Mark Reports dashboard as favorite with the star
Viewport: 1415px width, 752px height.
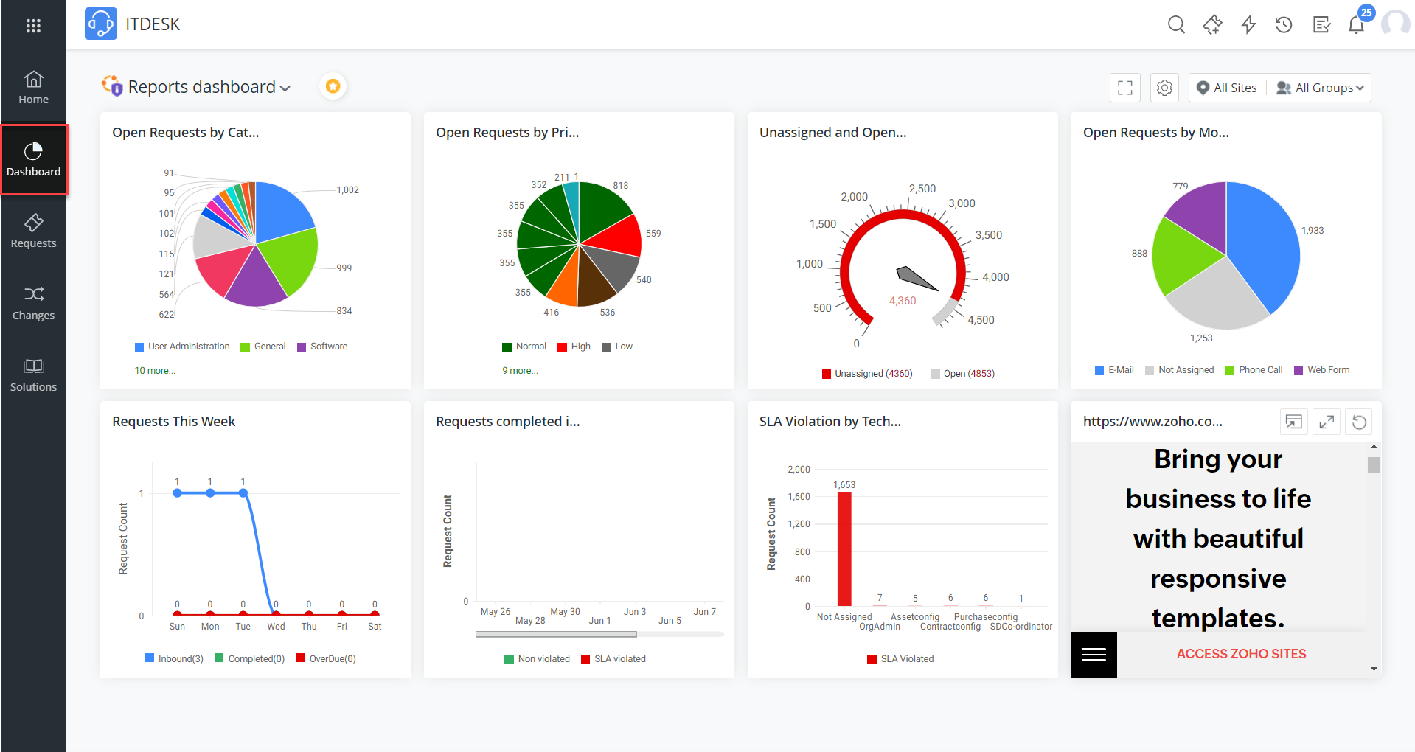click(x=333, y=86)
